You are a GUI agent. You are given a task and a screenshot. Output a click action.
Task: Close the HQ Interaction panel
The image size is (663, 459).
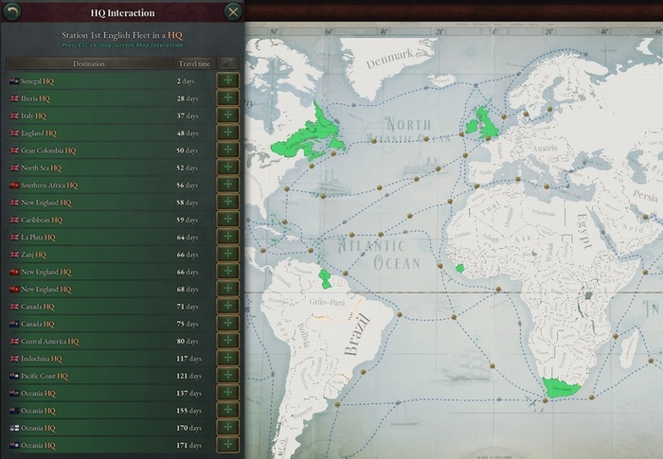[x=233, y=12]
